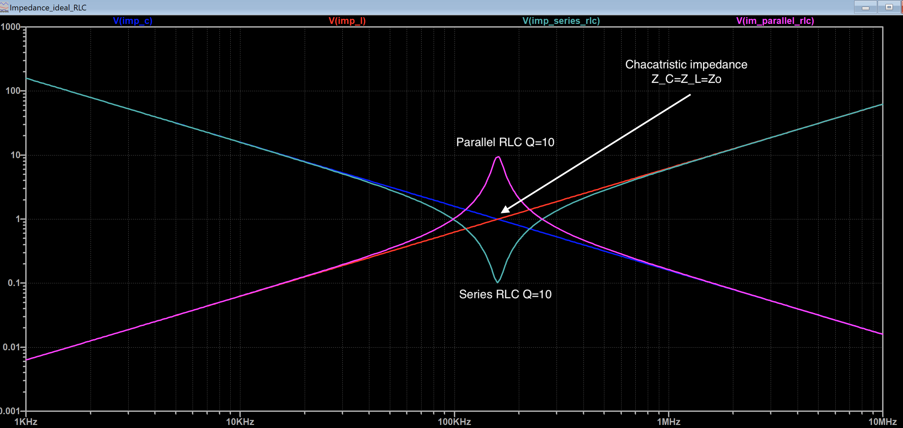The width and height of the screenshot is (903, 428).
Task: Click the 1MHz label on frequency axis
Action: [x=668, y=421]
